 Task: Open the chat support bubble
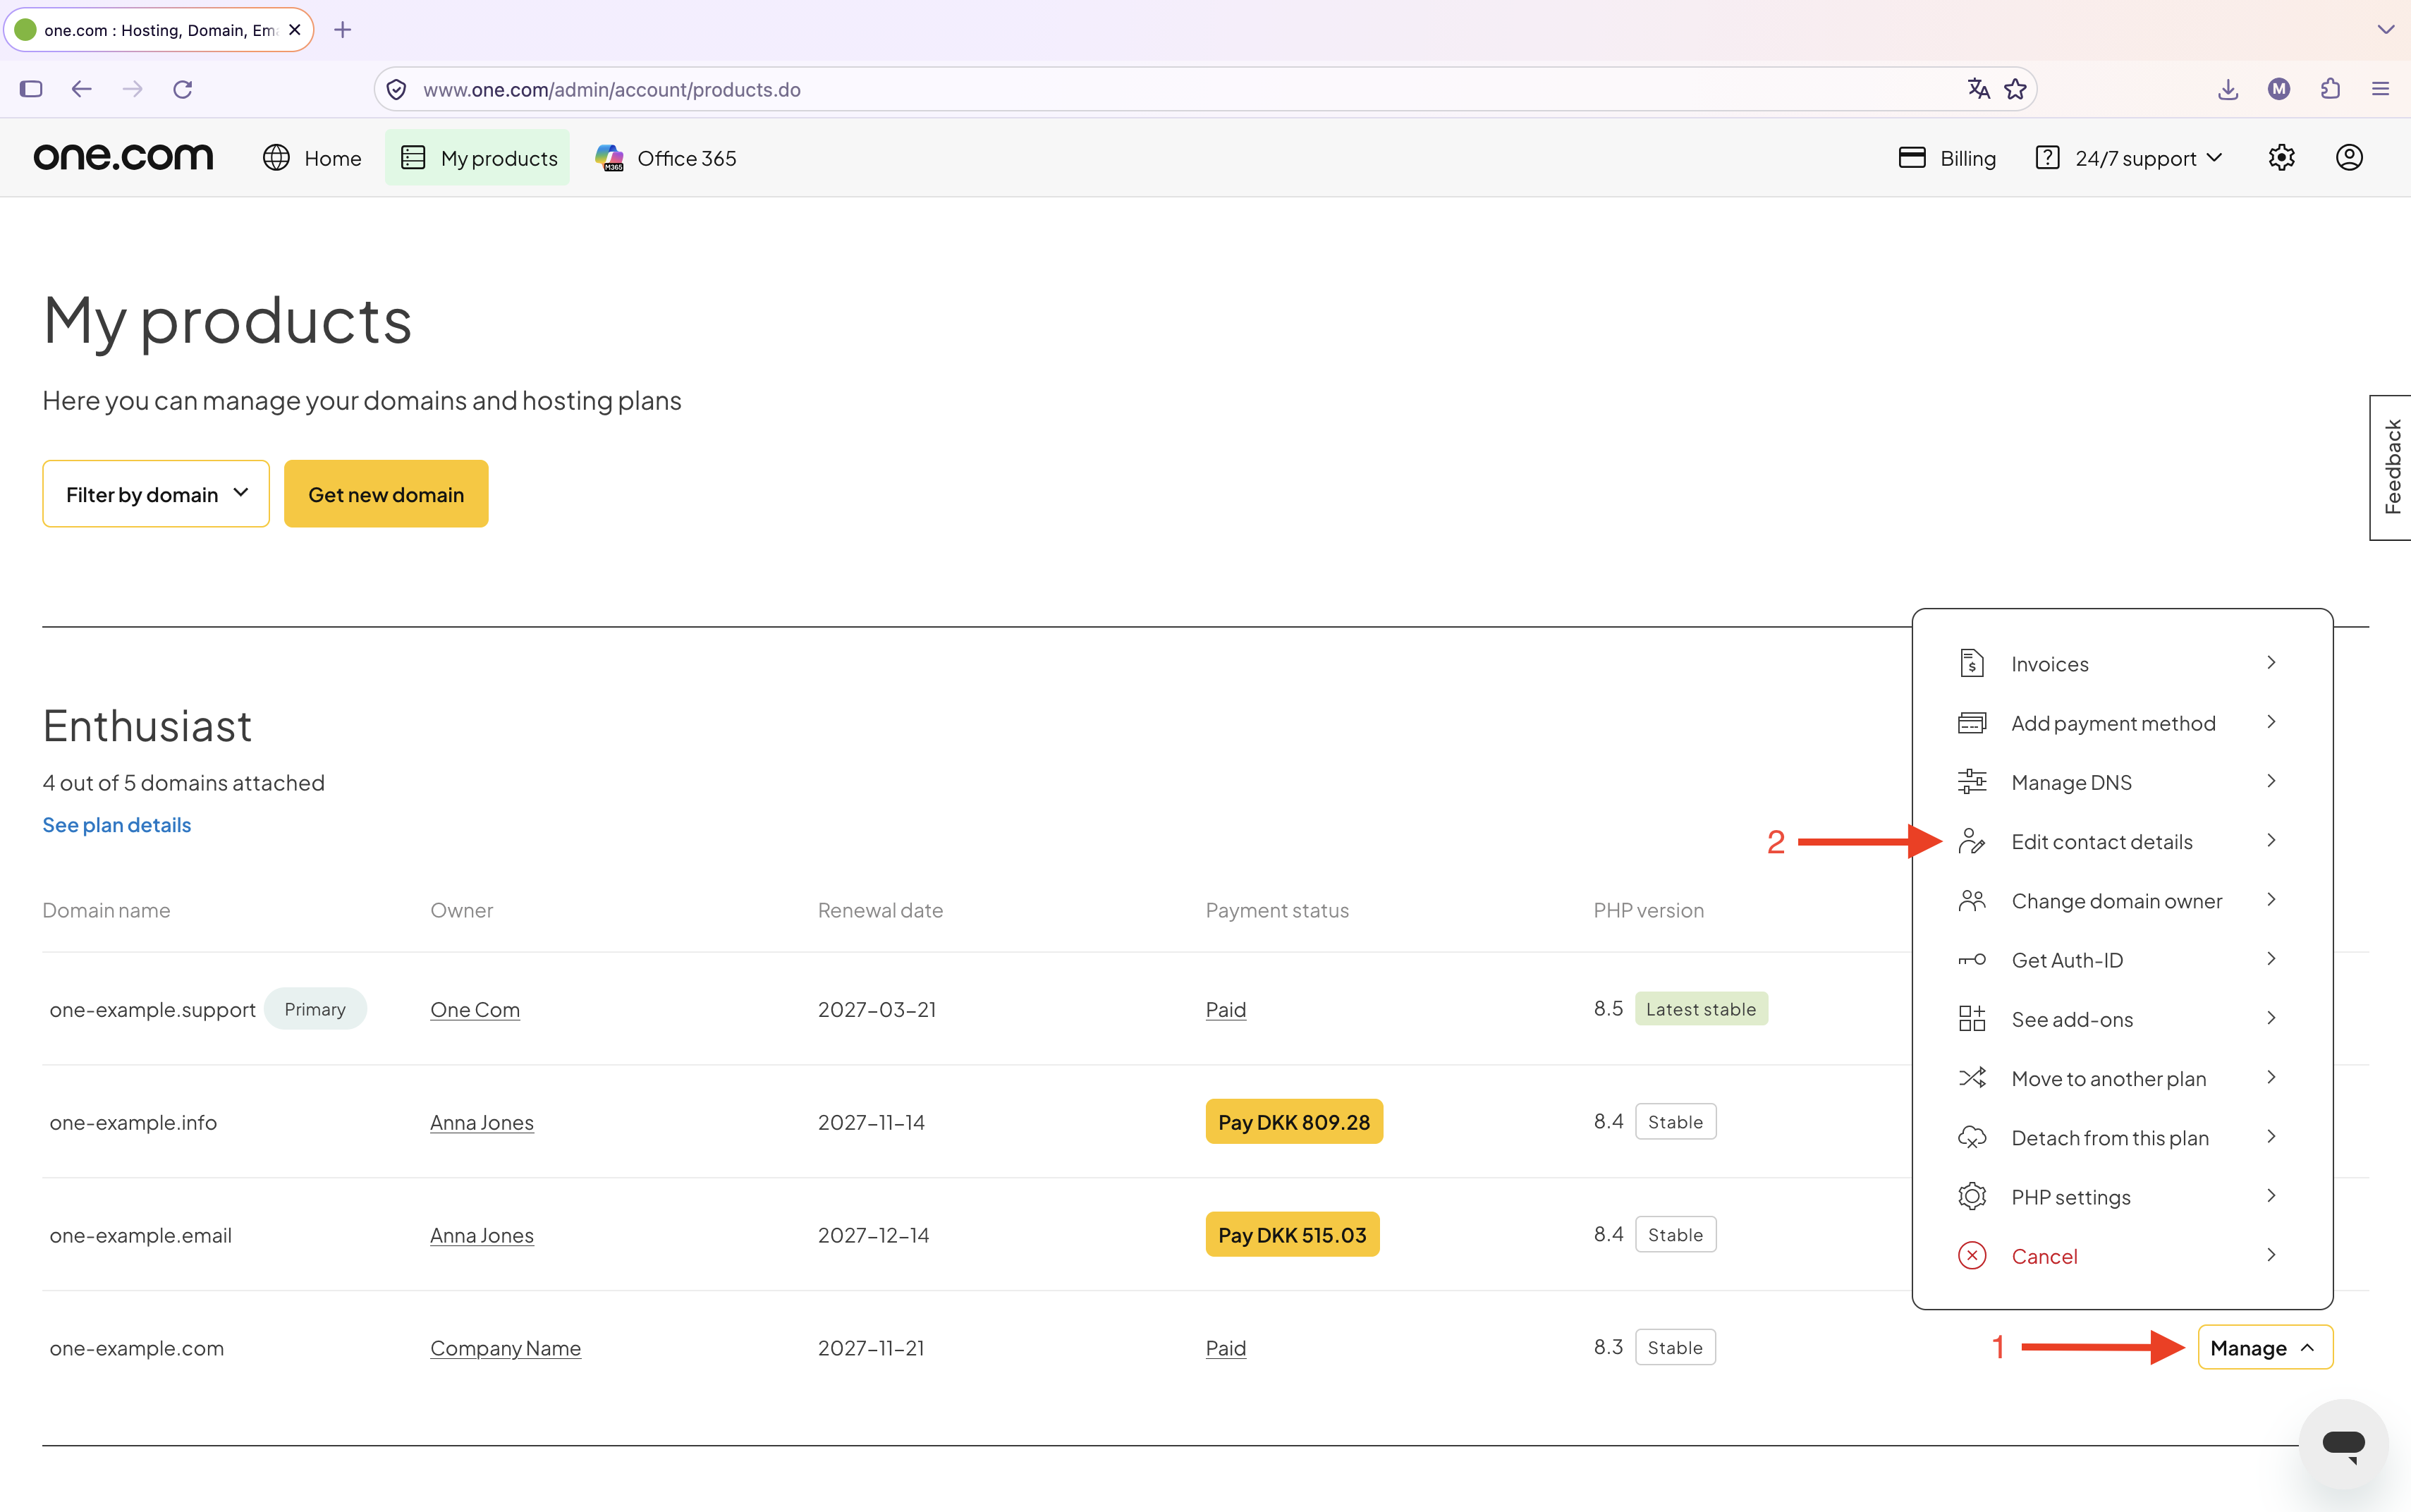2343,1443
